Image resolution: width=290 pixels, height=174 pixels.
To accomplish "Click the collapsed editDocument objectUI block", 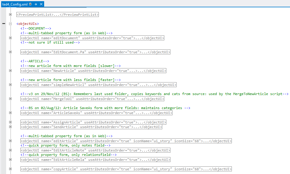I will click(x=92, y=38).
